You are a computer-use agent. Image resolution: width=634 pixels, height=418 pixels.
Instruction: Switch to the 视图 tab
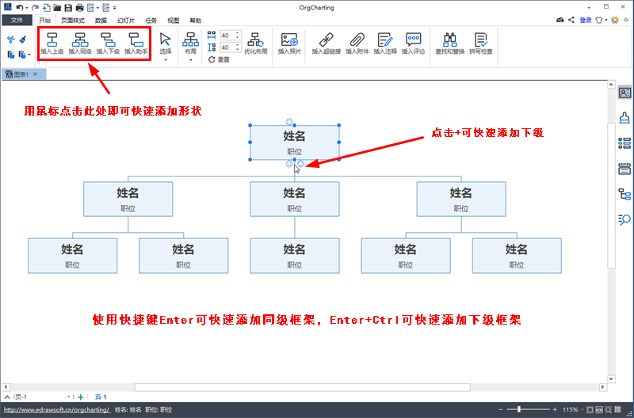tap(173, 21)
